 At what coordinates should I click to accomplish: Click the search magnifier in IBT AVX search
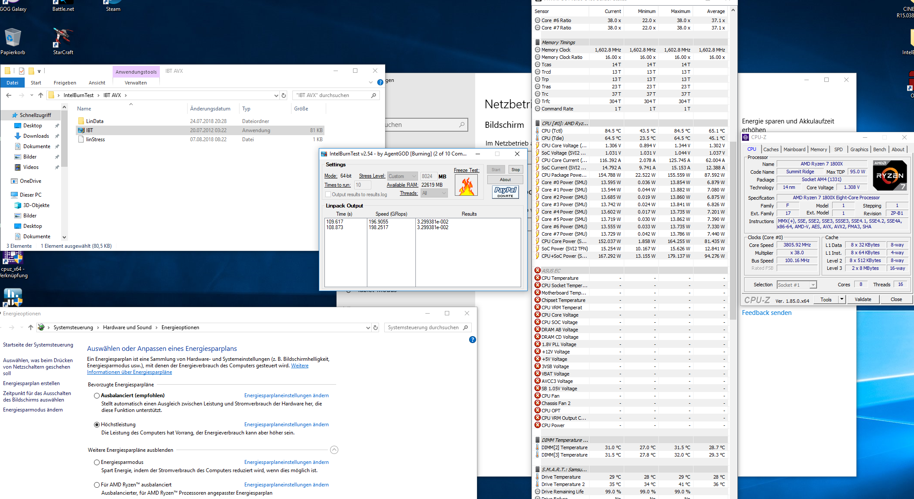[x=373, y=95]
